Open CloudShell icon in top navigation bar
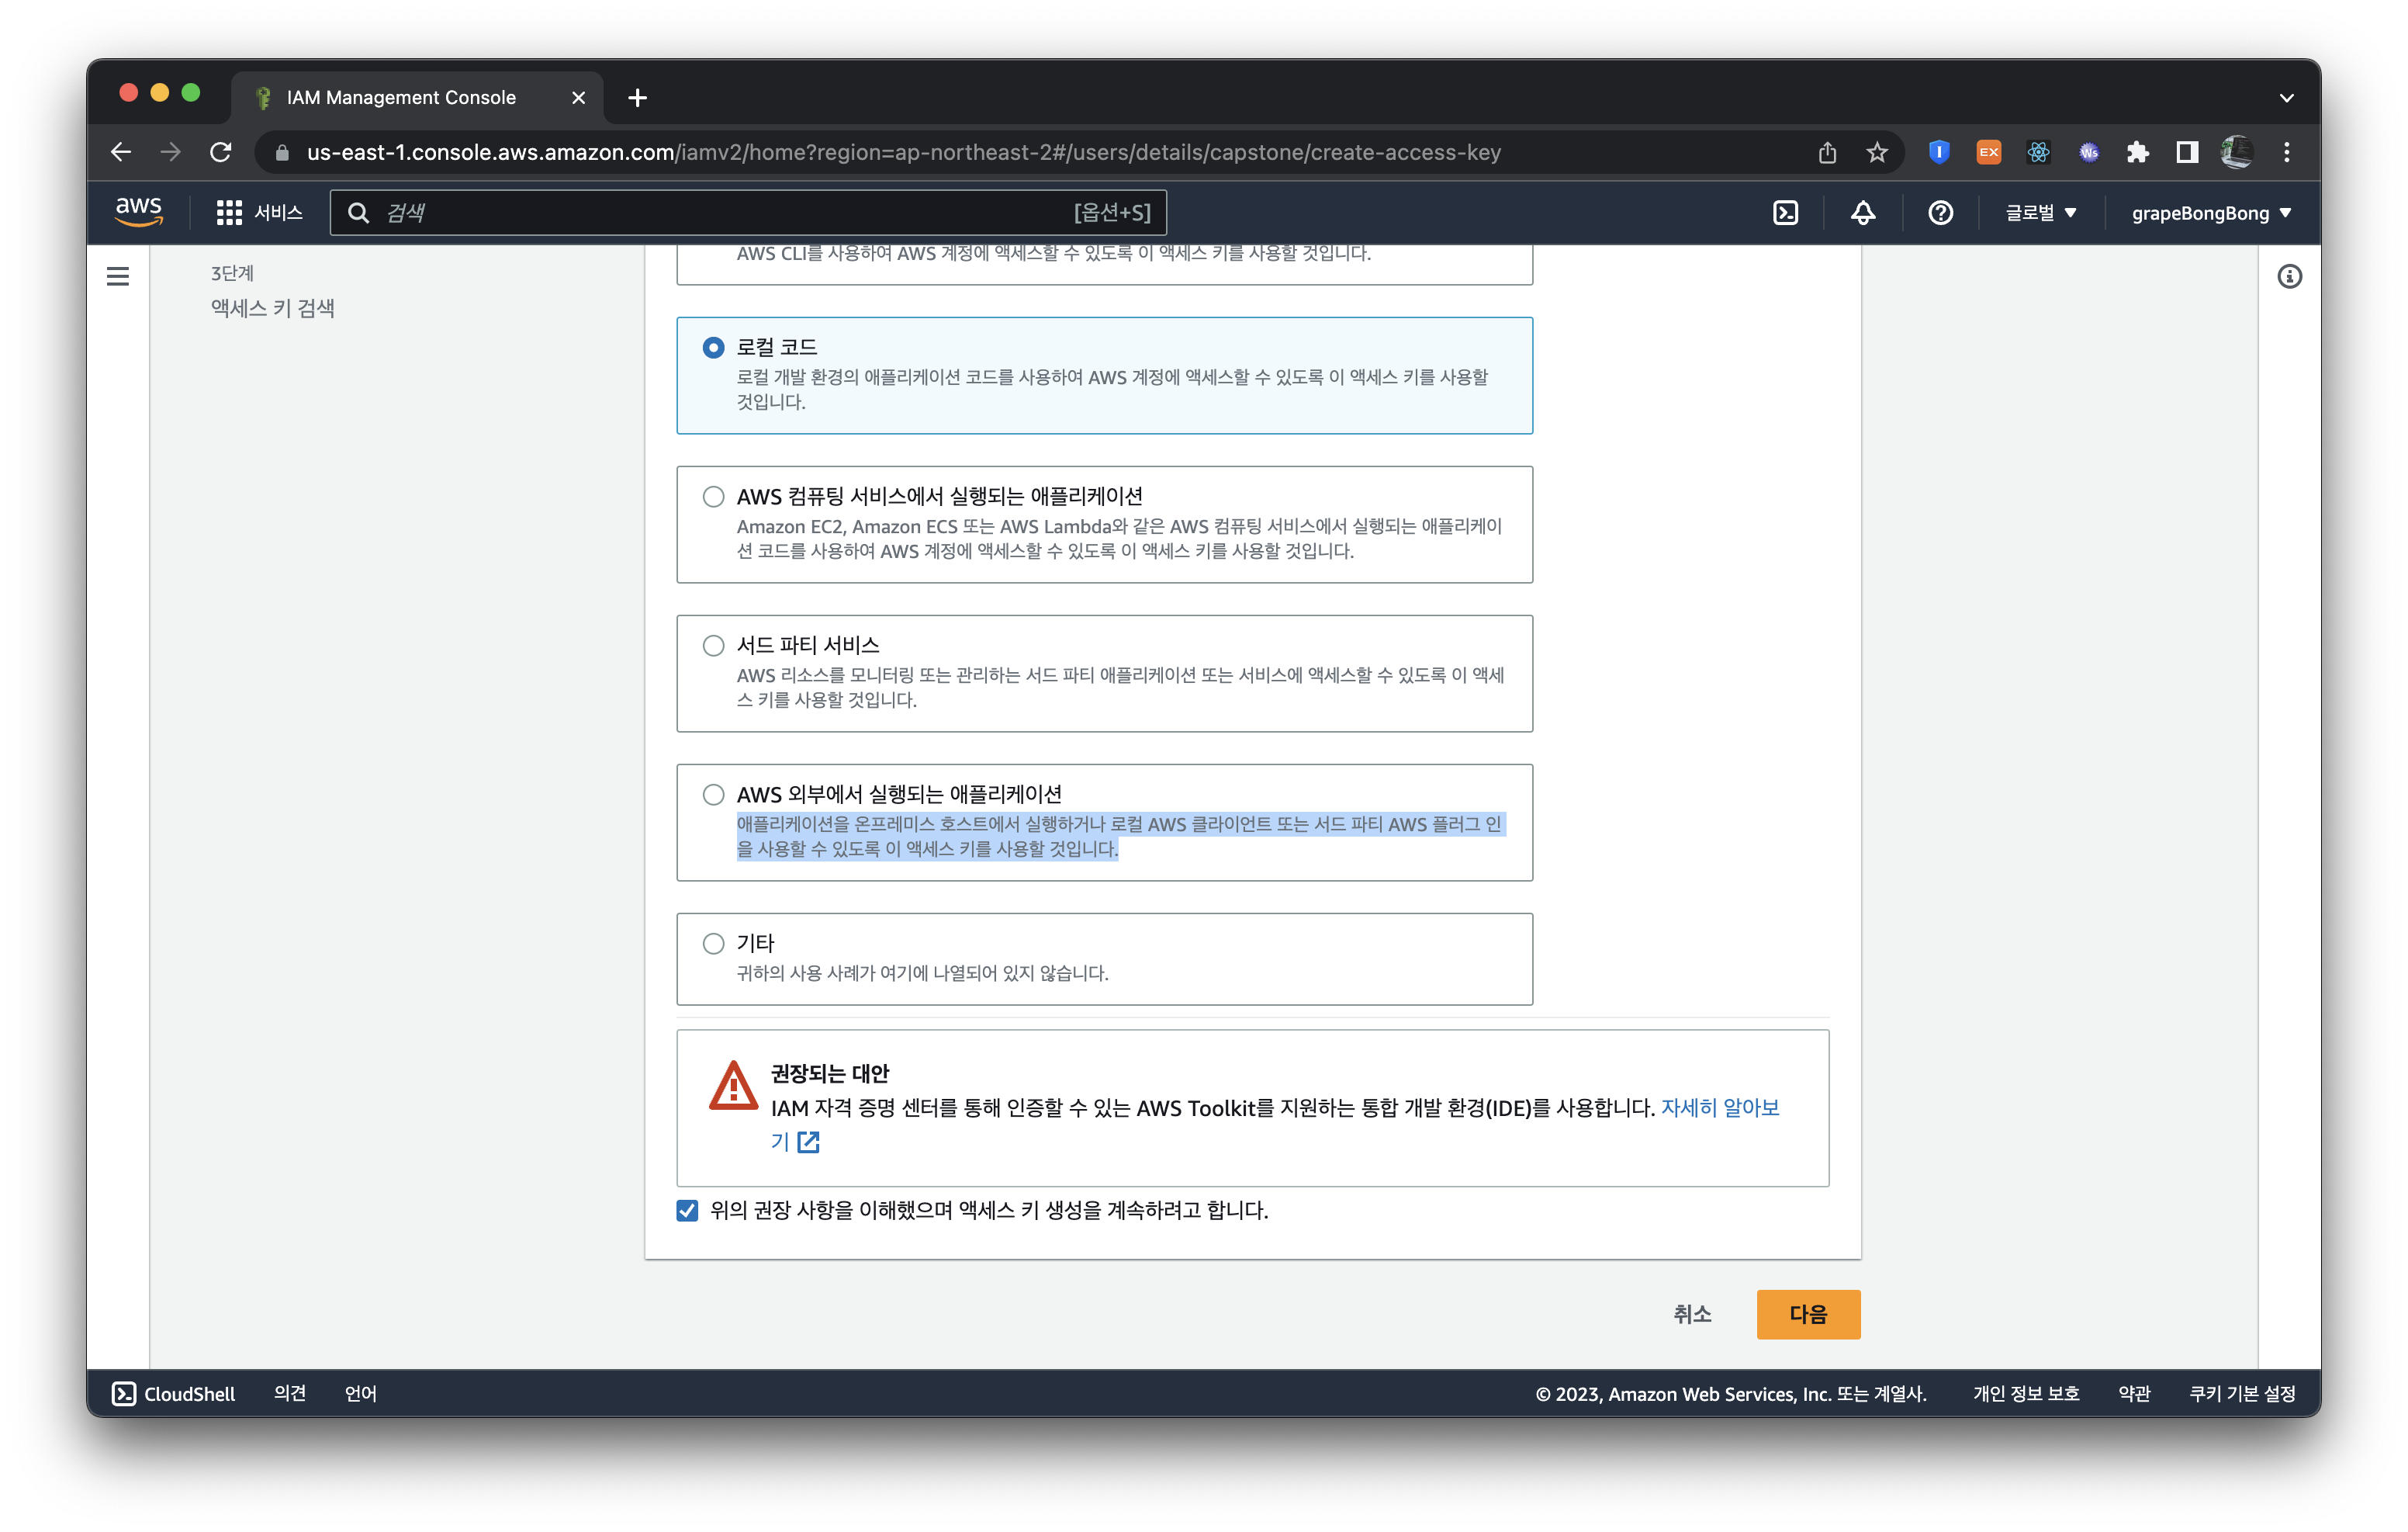Viewport: 2408px width, 1532px height. pyautogui.click(x=1785, y=213)
